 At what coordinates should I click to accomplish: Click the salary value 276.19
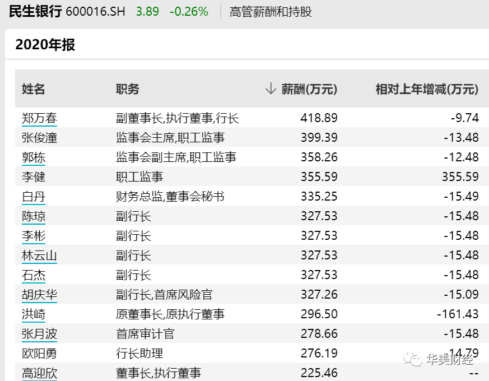[319, 354]
